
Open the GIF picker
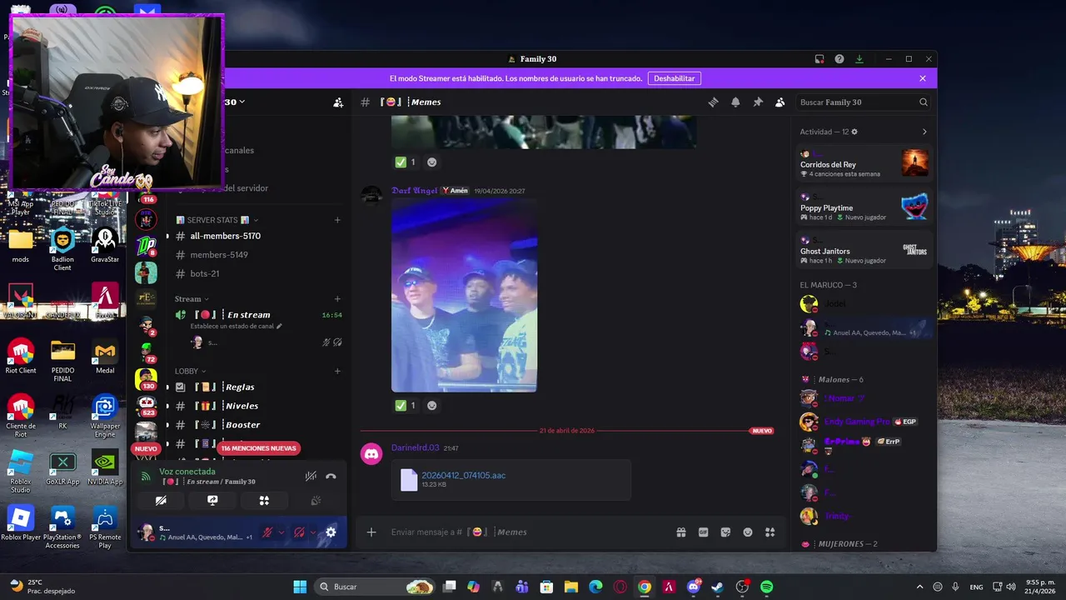tap(704, 532)
